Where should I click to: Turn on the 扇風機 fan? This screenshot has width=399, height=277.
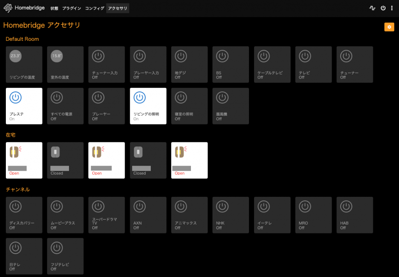click(222, 97)
